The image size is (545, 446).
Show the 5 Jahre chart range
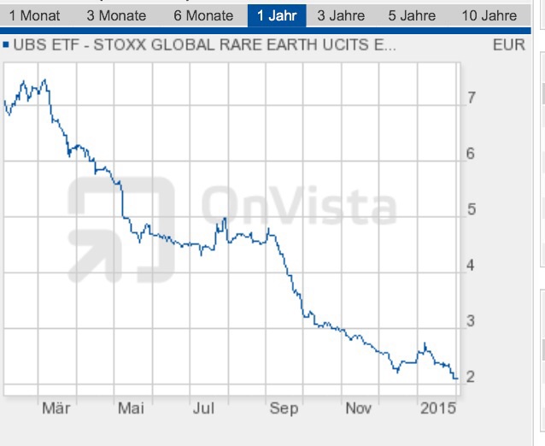[412, 16]
